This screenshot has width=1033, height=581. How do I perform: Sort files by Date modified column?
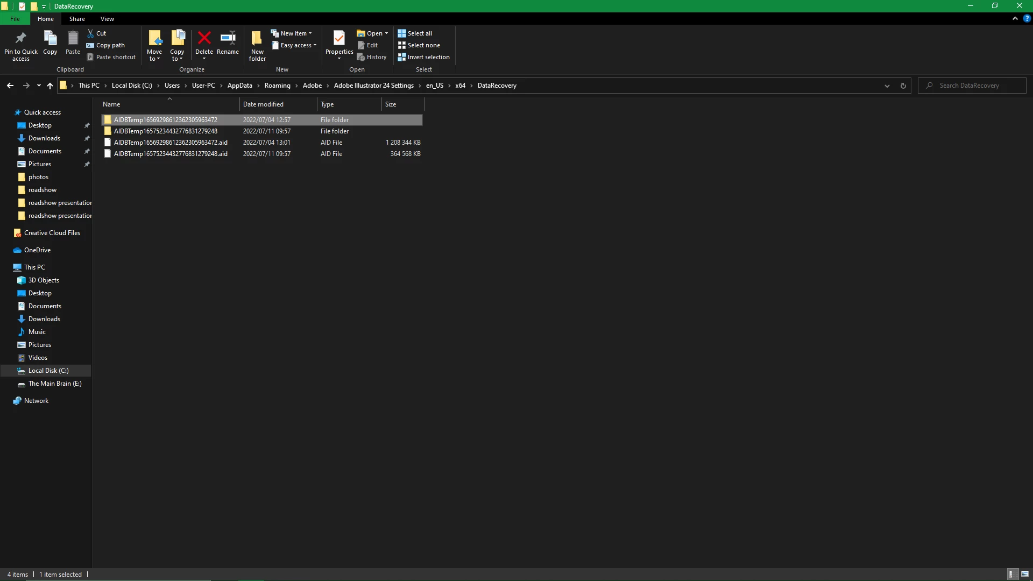coord(263,104)
